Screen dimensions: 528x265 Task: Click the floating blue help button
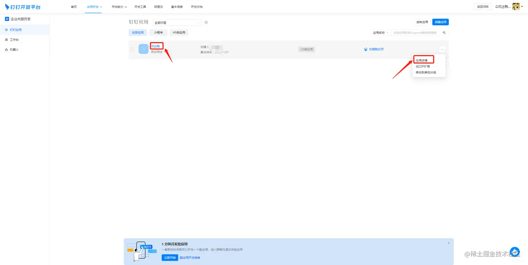pyautogui.click(x=515, y=252)
